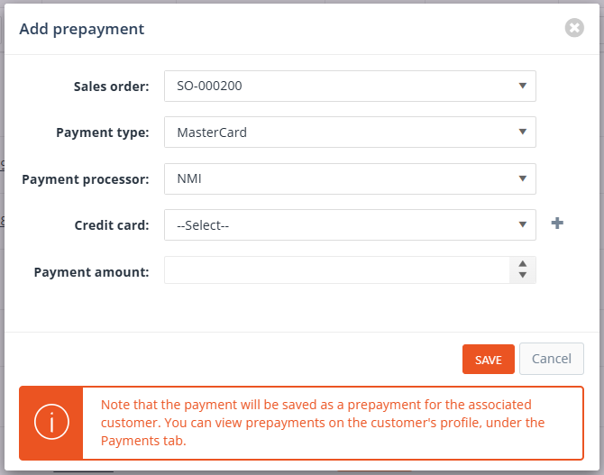
Task: Click the info icon in the note banner
Action: pyautogui.click(x=51, y=423)
